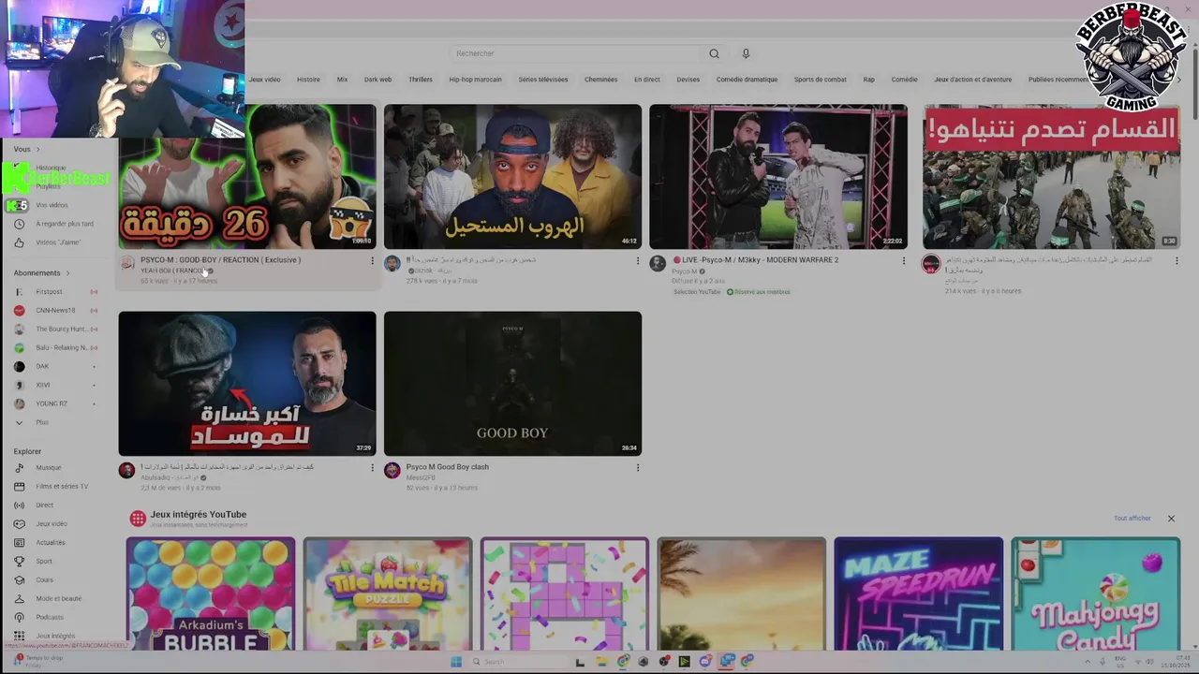
Task: Open The Bounty Hunt... subscription channel
Action: (x=54, y=330)
